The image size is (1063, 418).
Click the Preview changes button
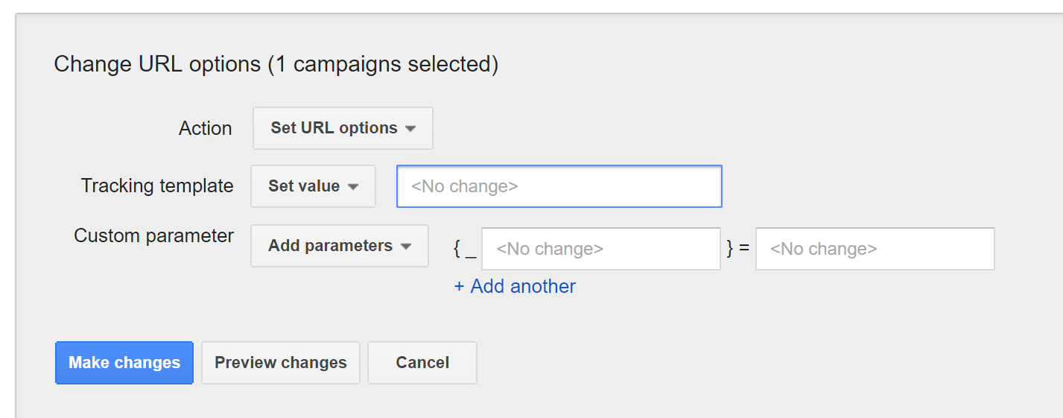281,363
